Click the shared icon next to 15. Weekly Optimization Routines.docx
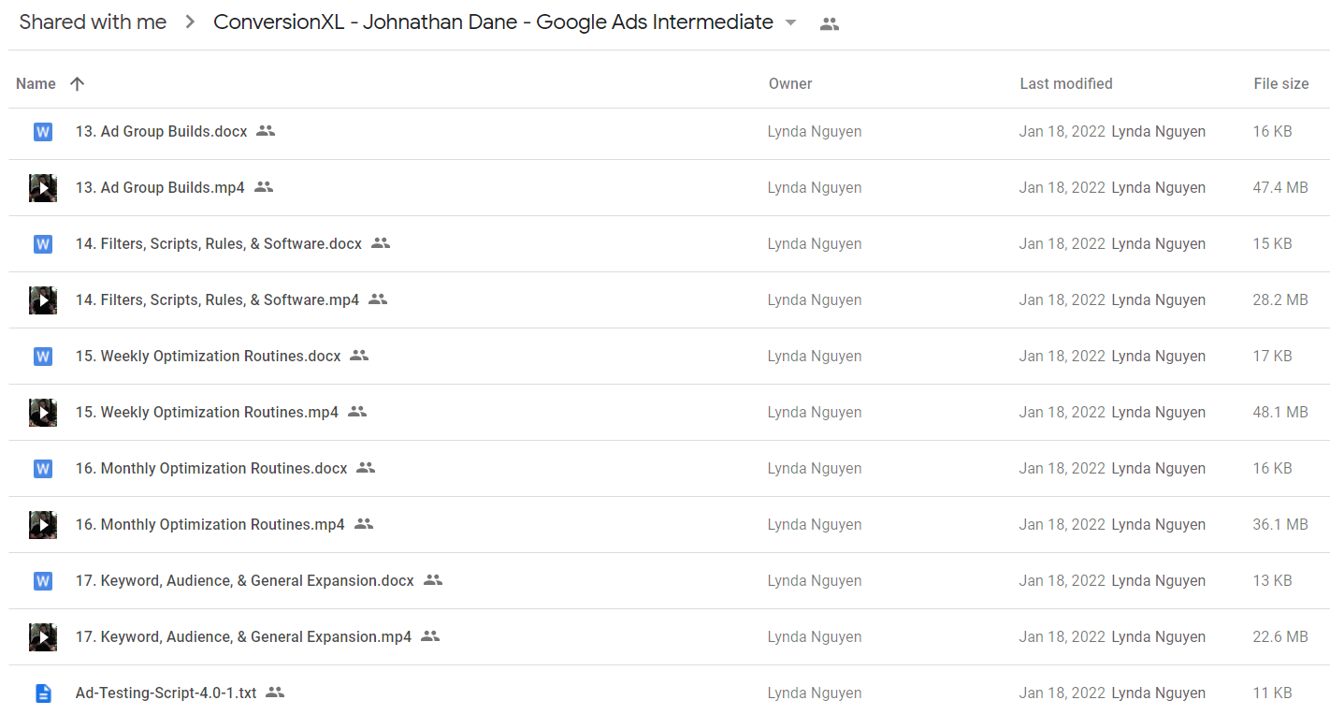1330x715 pixels. [x=359, y=356]
